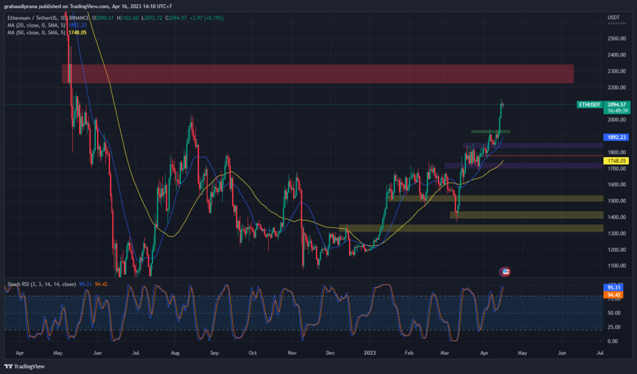Click the 1300.00 price axis label
The width and height of the screenshot is (637, 374).
click(x=616, y=233)
